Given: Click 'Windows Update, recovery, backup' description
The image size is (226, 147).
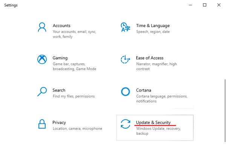Looking at the screenshot, I should click(x=159, y=131).
